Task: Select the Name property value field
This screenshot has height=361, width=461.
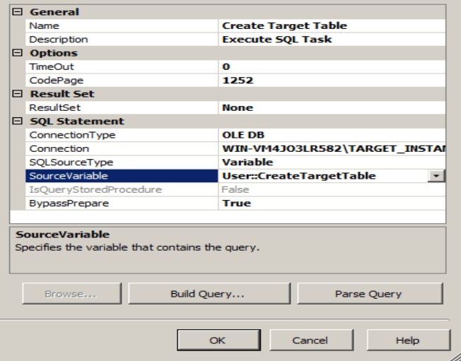Action: tap(332, 26)
